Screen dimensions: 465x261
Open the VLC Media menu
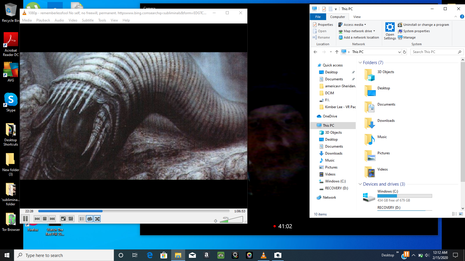[x=27, y=20]
